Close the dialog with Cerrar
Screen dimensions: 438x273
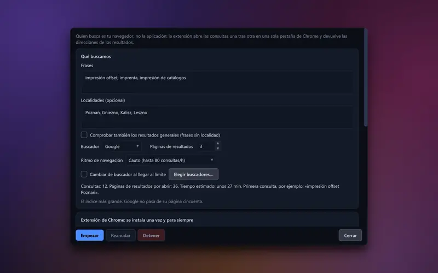click(350, 235)
